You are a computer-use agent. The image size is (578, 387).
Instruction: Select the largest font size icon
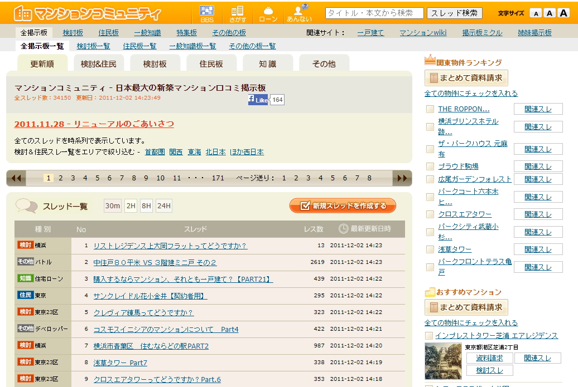click(563, 13)
